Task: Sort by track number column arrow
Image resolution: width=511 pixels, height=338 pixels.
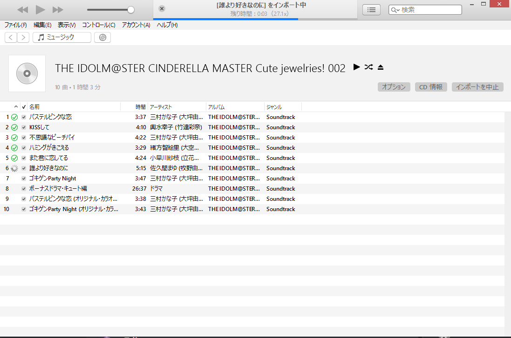Action: (16, 107)
